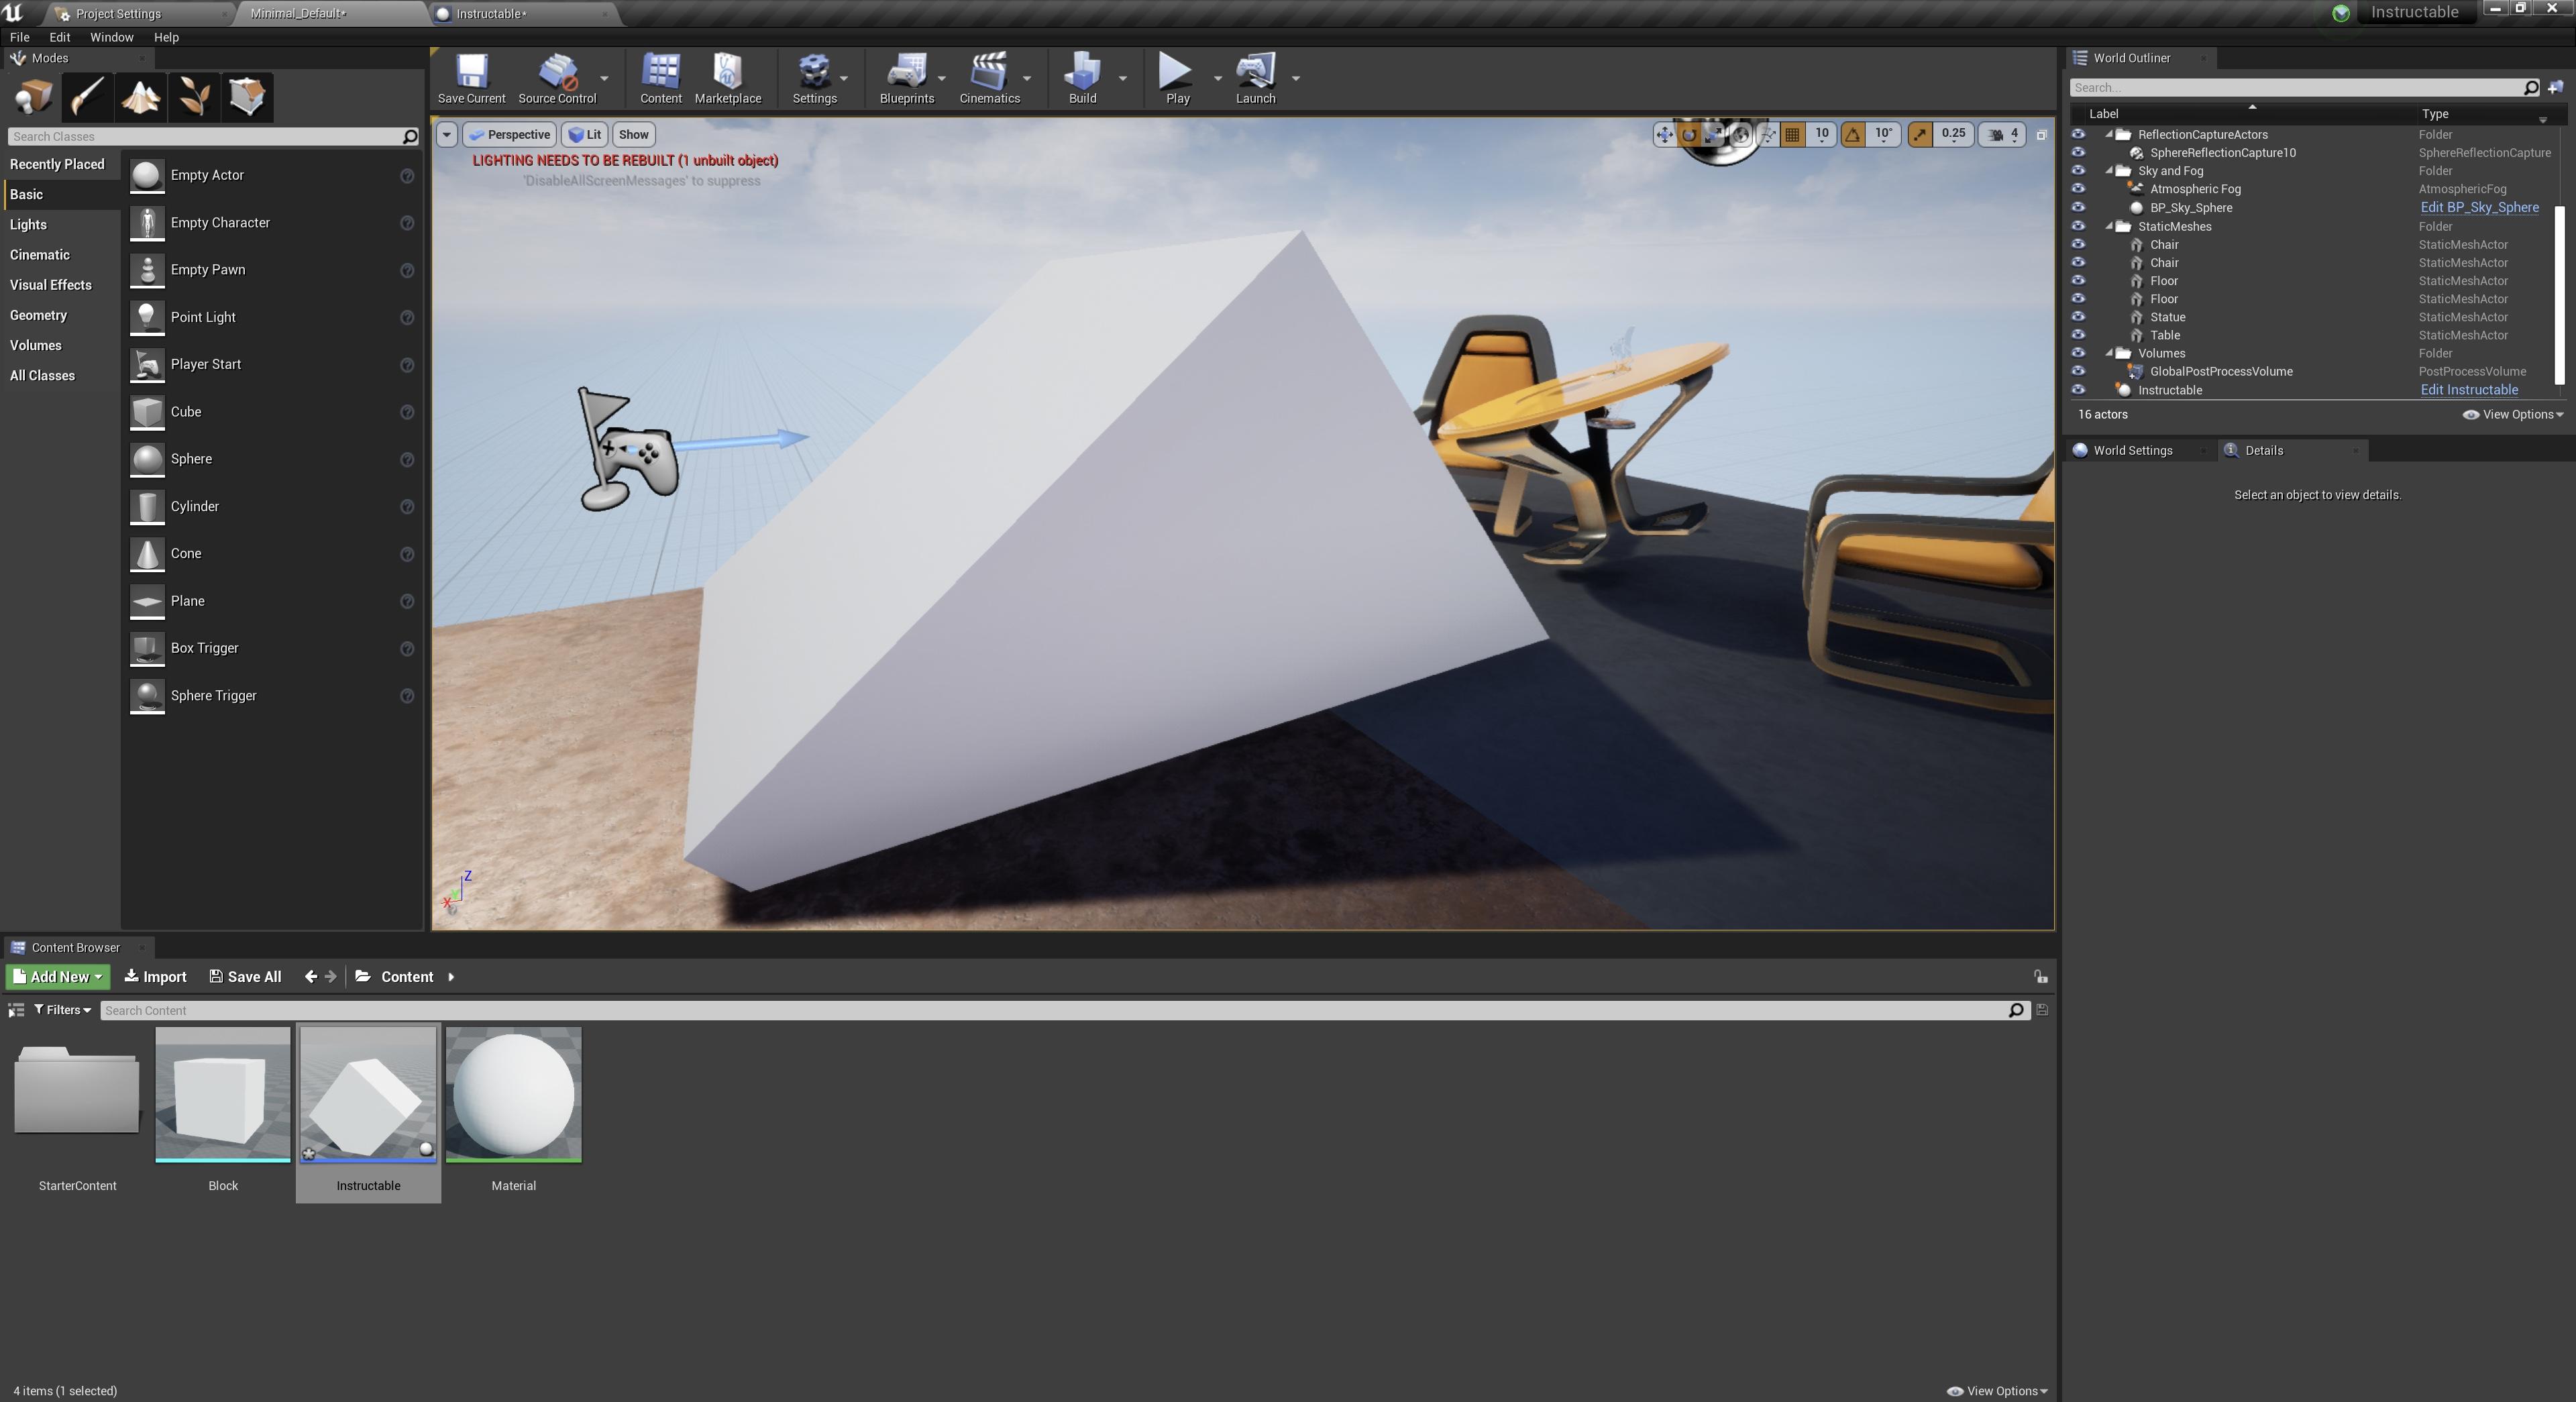Select the Geometry Editing mode icon
Image resolution: width=2576 pixels, height=1402 pixels.
(x=247, y=97)
